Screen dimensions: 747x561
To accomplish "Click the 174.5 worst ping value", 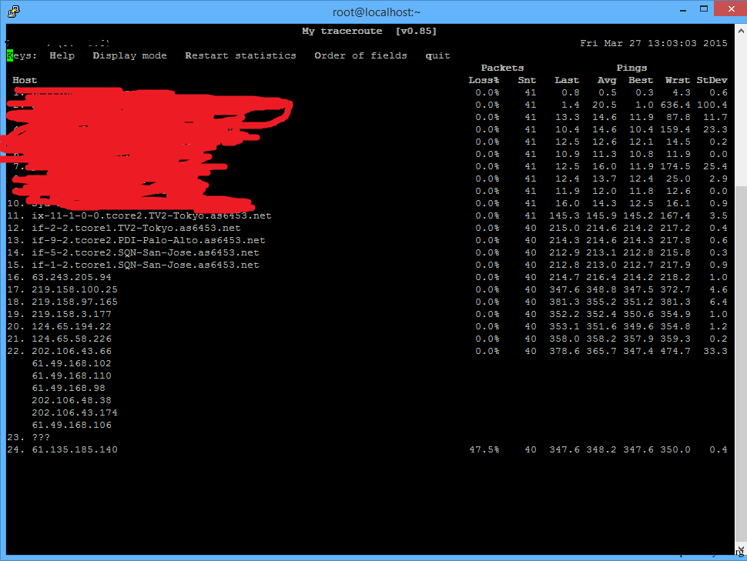I will click(x=675, y=167).
